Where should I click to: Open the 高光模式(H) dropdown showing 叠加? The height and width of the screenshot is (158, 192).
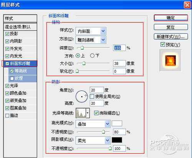93,124
